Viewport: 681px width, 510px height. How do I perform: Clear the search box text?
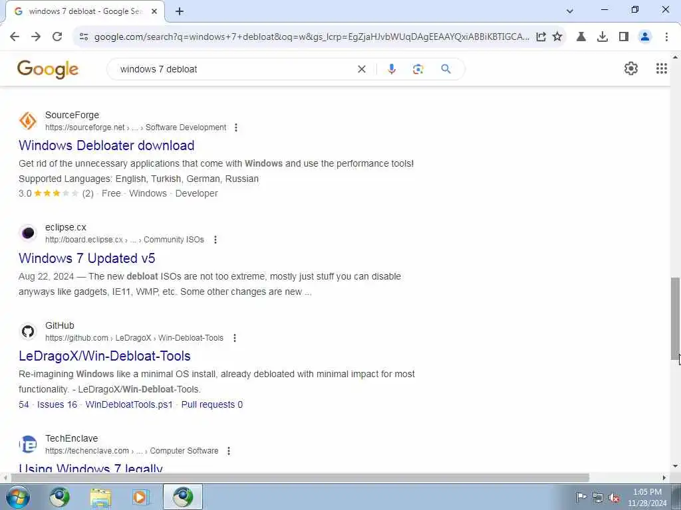coord(361,69)
